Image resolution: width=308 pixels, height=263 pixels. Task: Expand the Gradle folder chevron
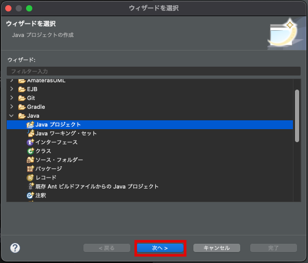pos(11,107)
